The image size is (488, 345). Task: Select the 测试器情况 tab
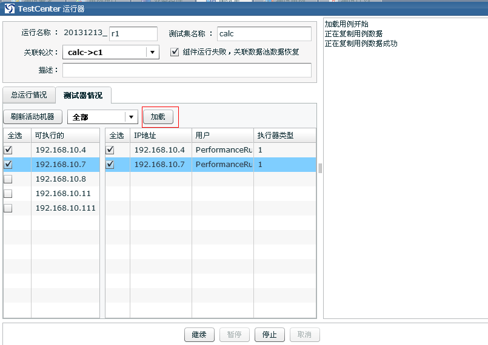[83, 96]
